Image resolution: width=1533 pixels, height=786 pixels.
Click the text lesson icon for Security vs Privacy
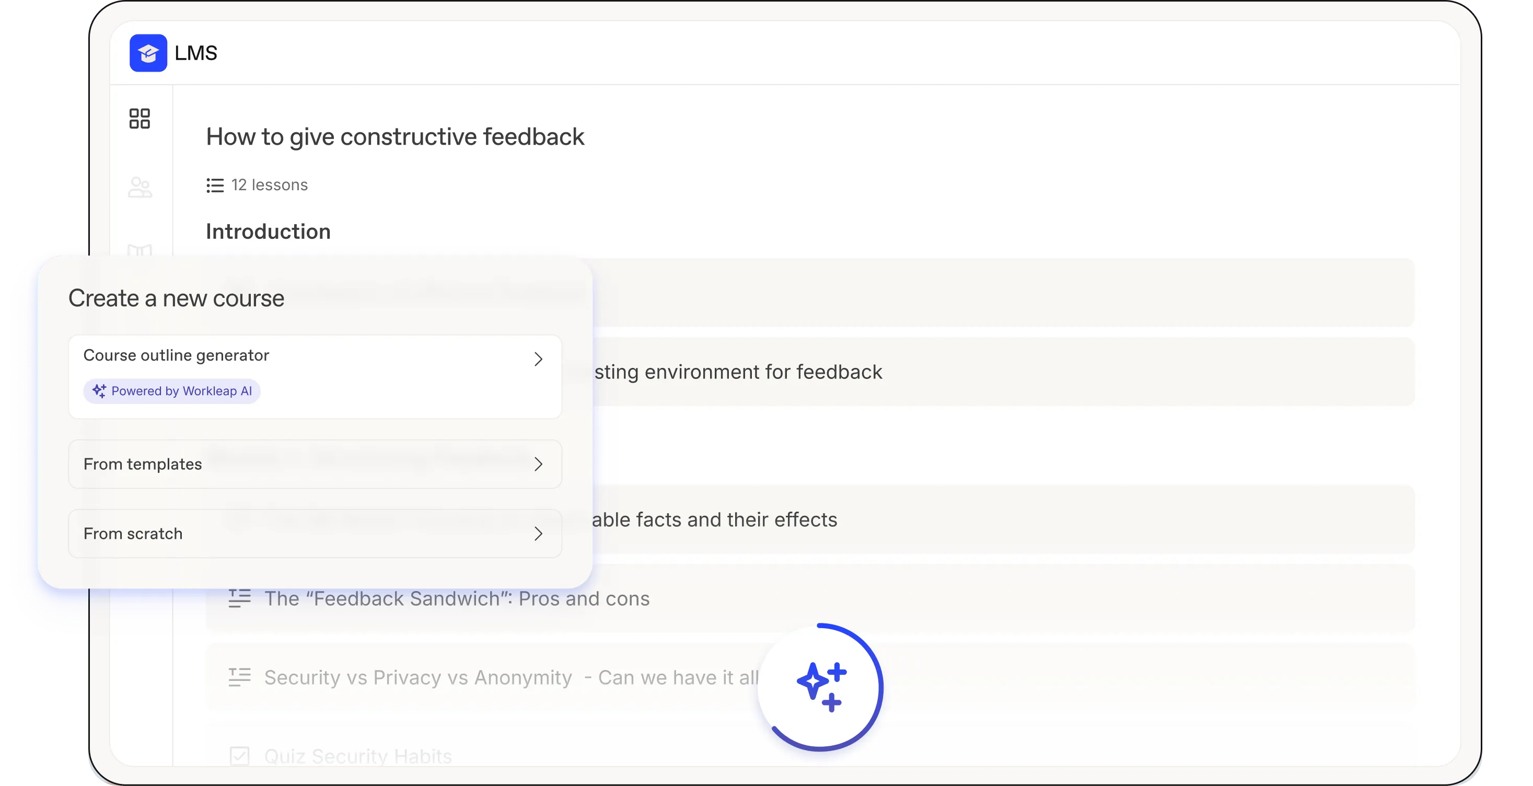[239, 677]
